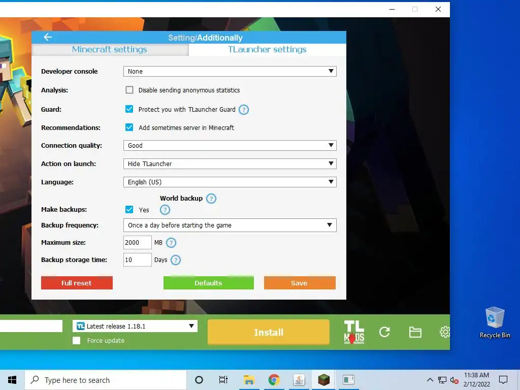Click the orange Save button

300,283
